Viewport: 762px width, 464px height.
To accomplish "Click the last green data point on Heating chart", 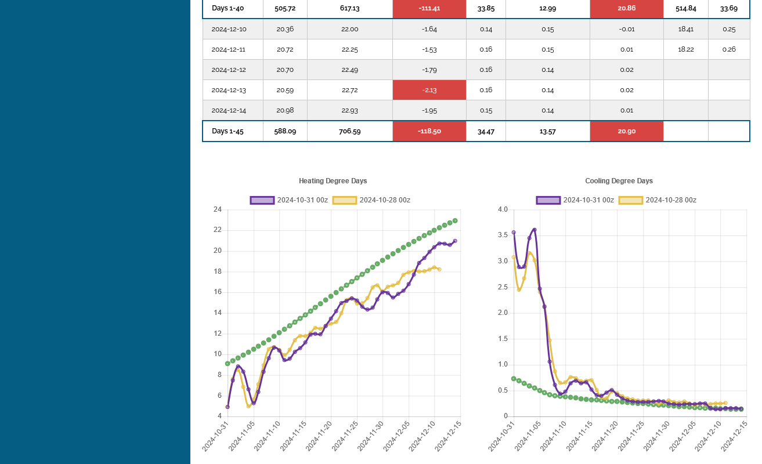I will coord(455,220).
